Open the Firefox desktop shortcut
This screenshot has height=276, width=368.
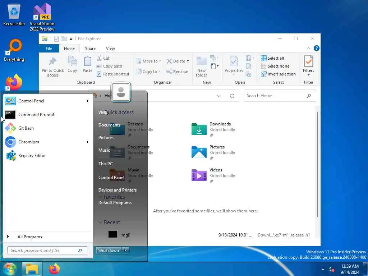pyautogui.click(x=14, y=82)
